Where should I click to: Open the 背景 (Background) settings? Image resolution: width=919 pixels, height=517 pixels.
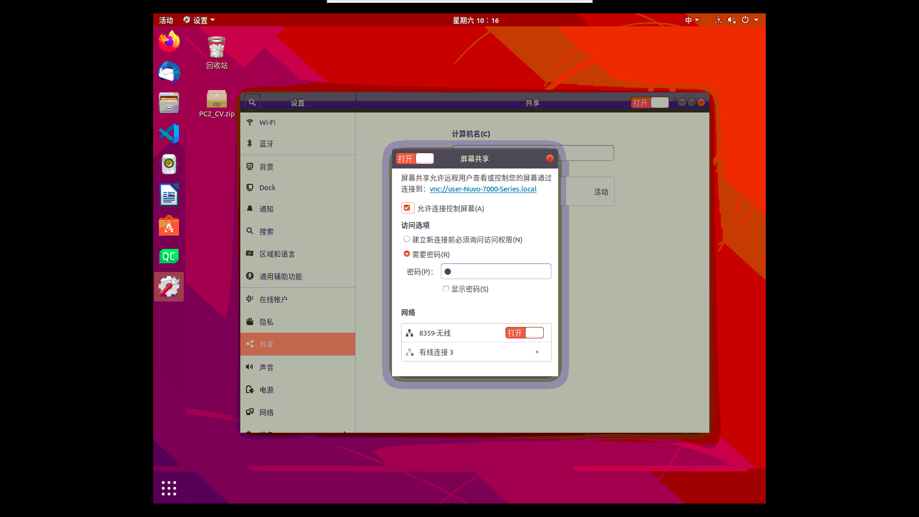click(267, 167)
